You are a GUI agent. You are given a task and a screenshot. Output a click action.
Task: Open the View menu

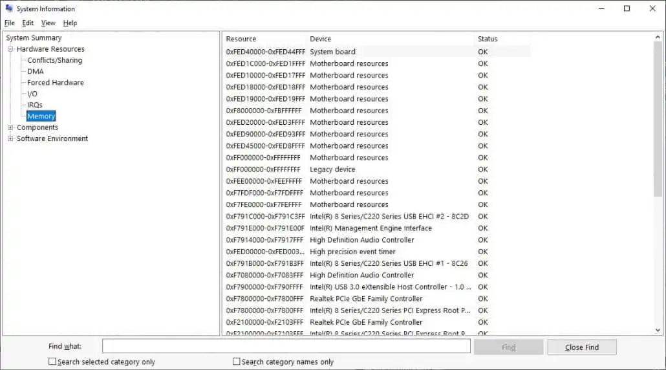pos(48,23)
